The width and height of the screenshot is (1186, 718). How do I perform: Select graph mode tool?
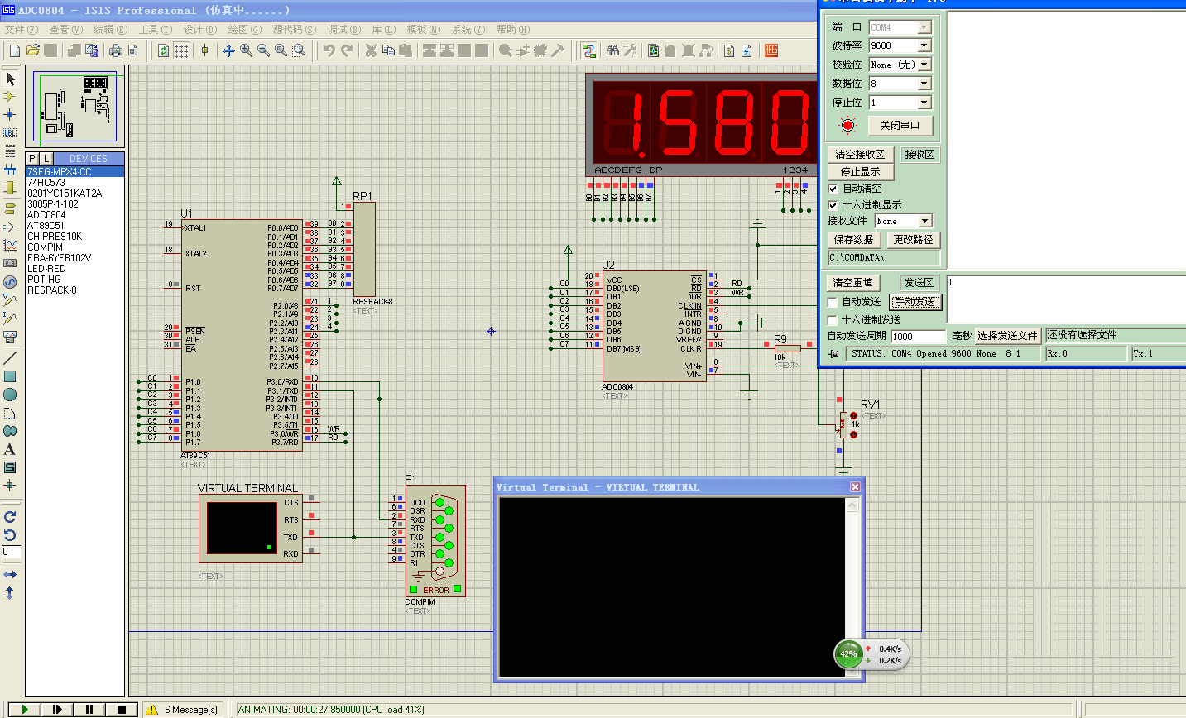coord(10,246)
